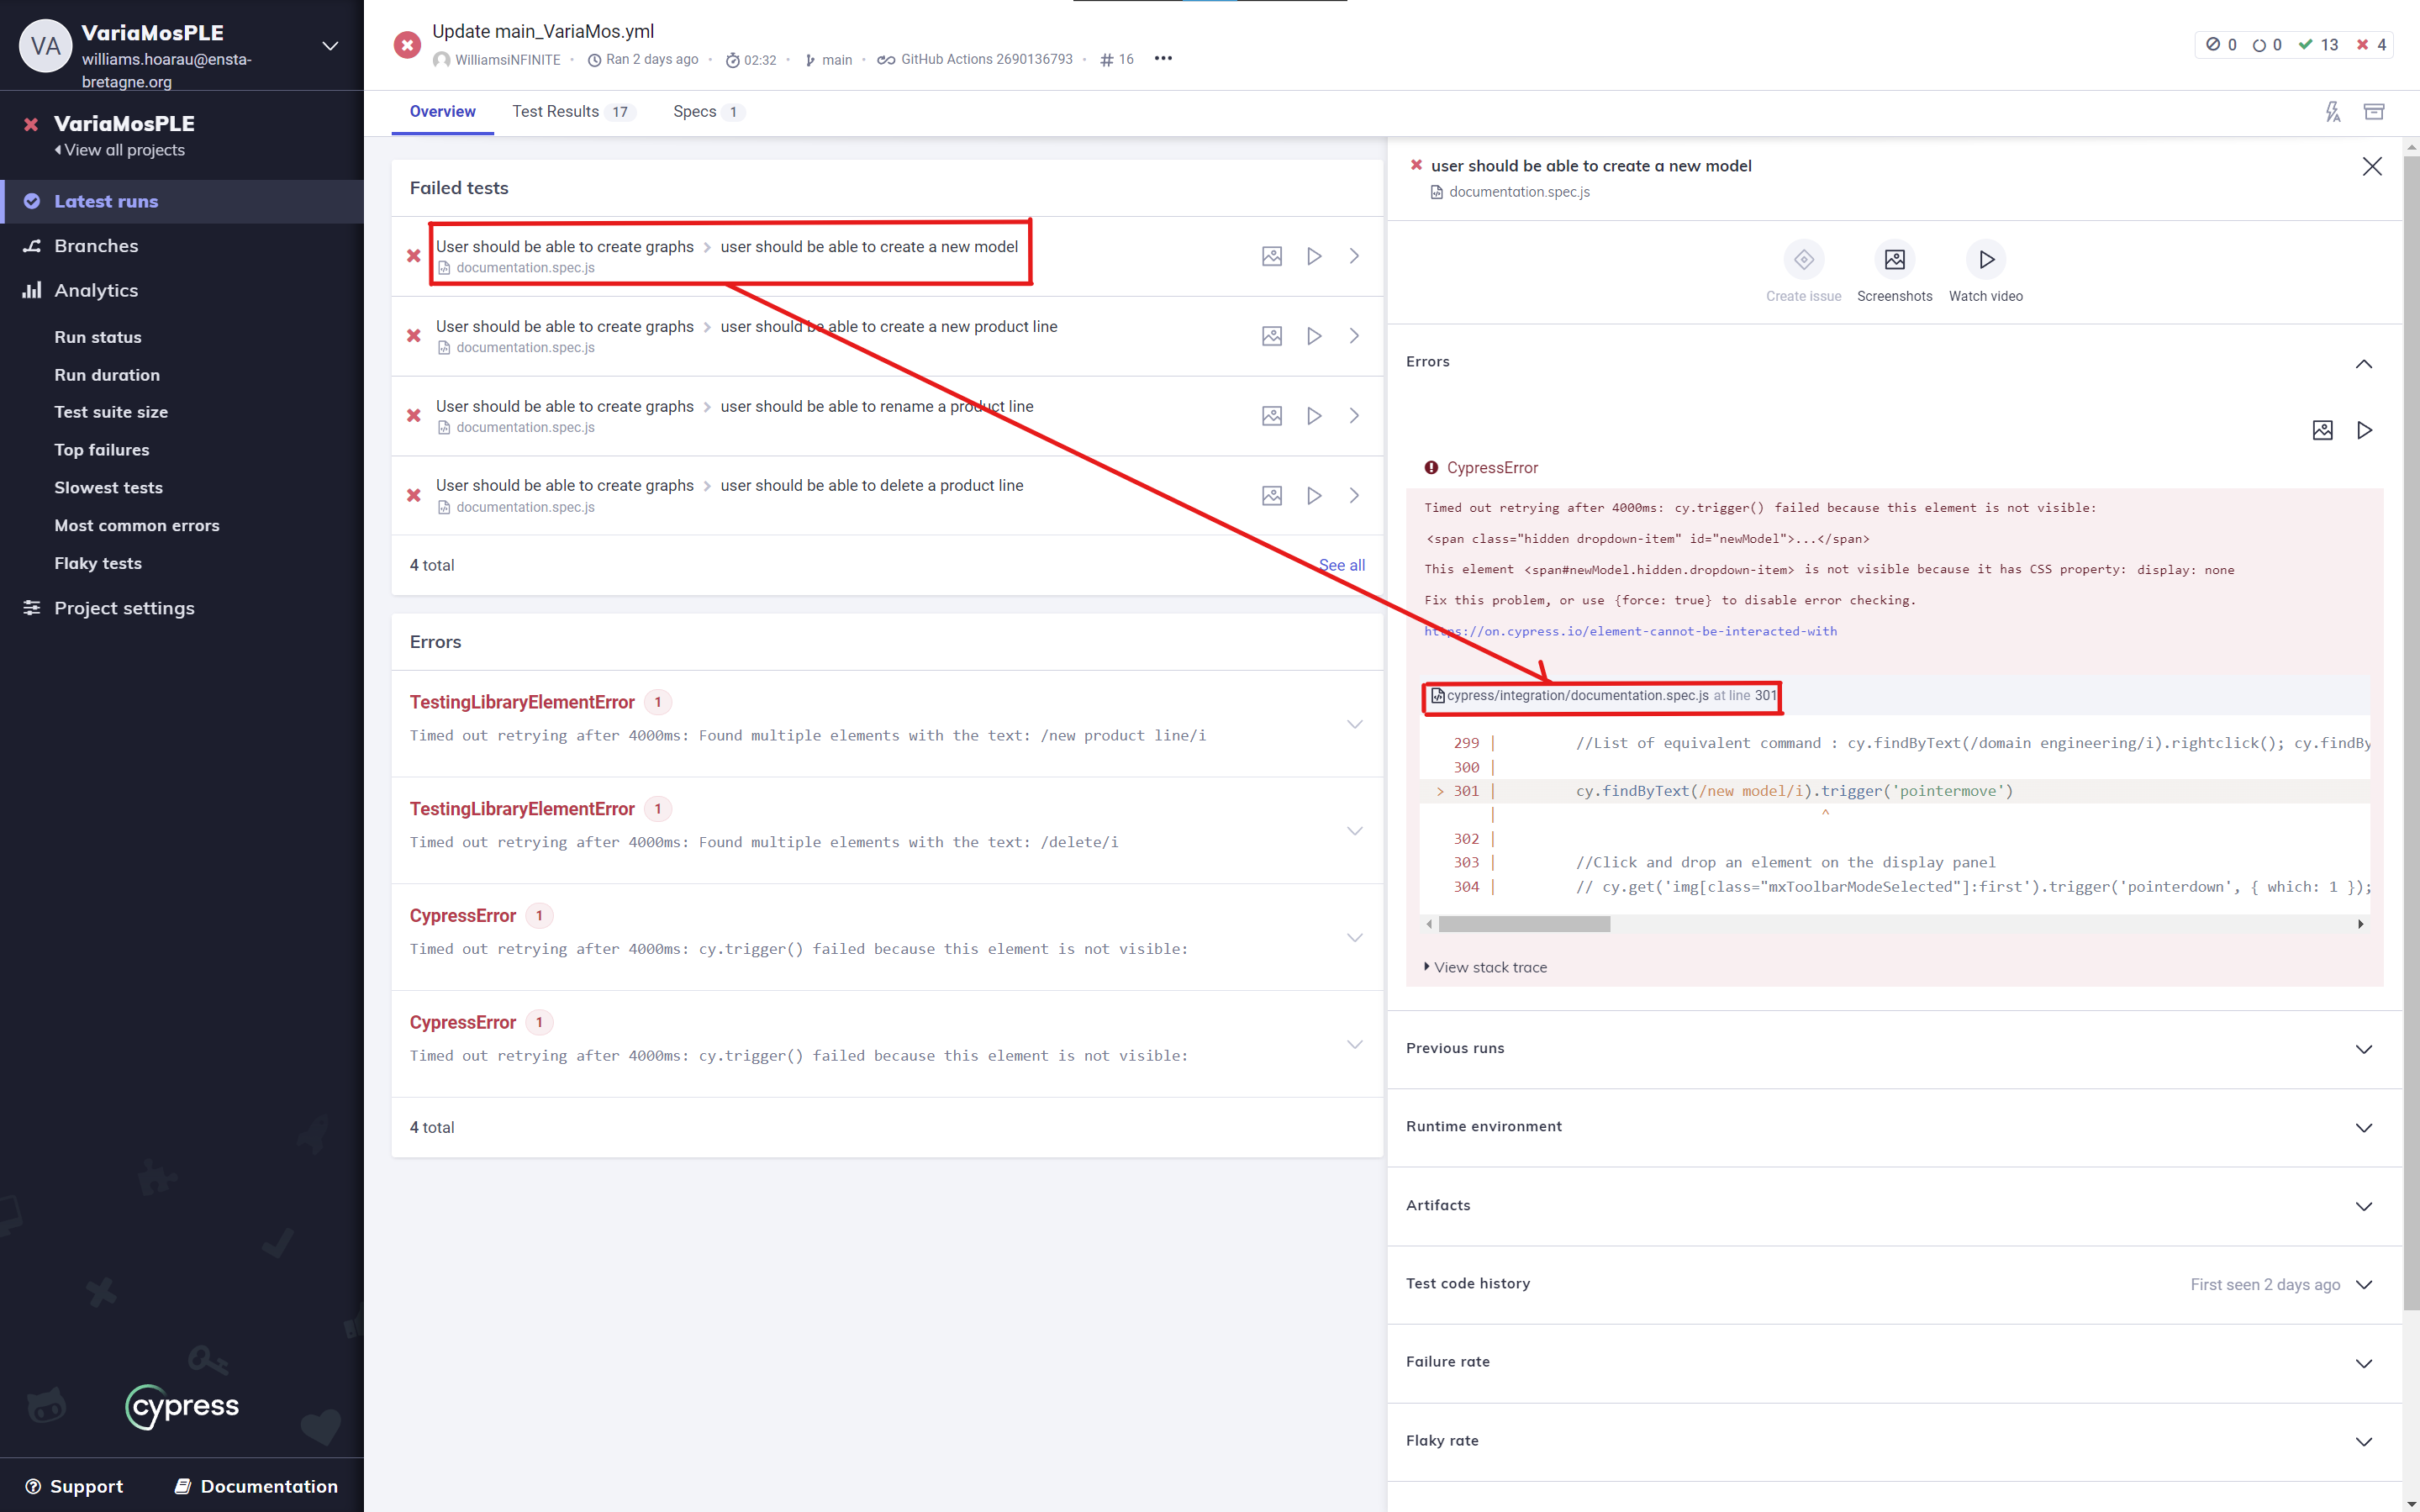Switch to the Overview tab
This screenshot has height=1512, width=2420.
[x=442, y=112]
